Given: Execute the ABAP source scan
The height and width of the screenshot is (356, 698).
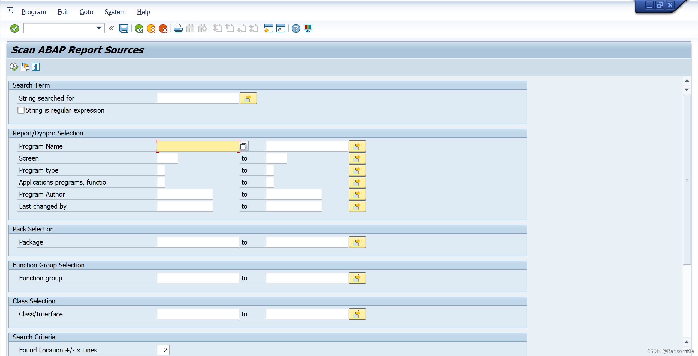Looking at the screenshot, I should pyautogui.click(x=13, y=67).
